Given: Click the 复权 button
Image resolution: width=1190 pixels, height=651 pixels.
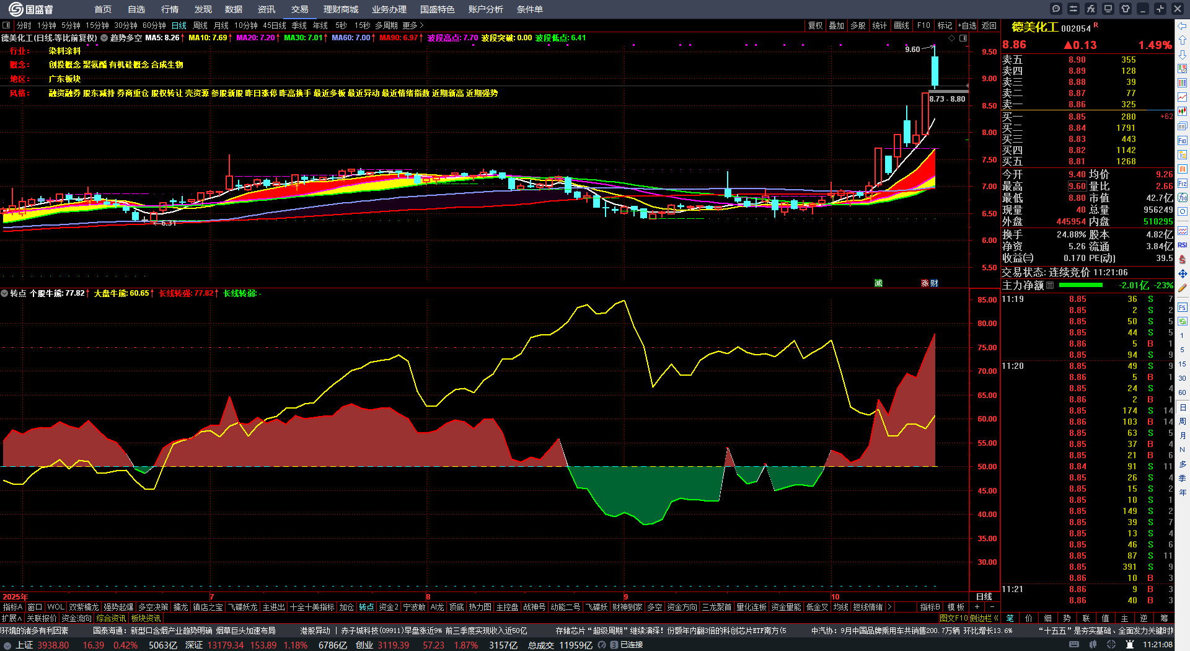Looking at the screenshot, I should pos(815,25).
